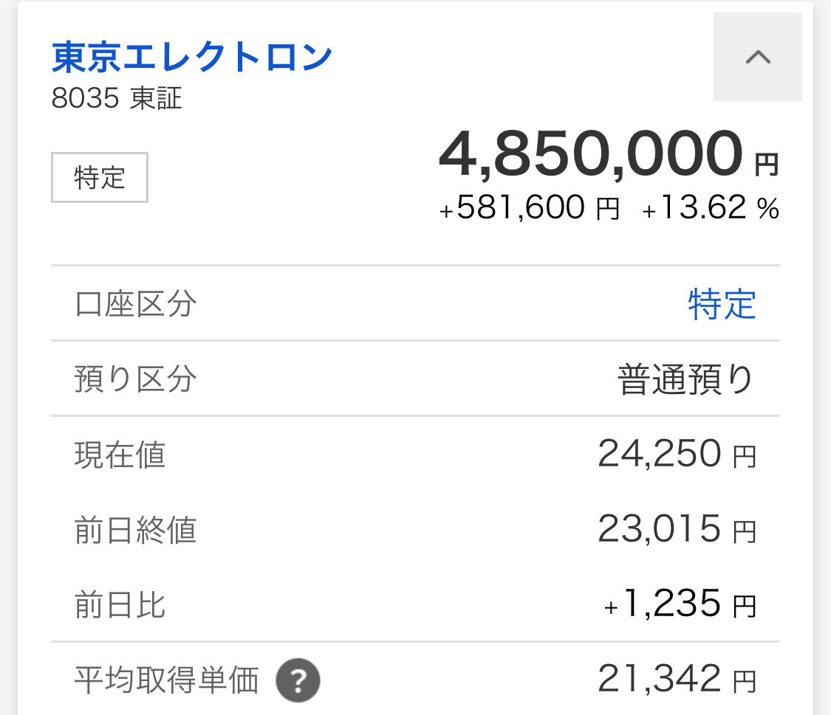Click the boxed 特定 badge
The image size is (831, 715).
click(x=100, y=178)
